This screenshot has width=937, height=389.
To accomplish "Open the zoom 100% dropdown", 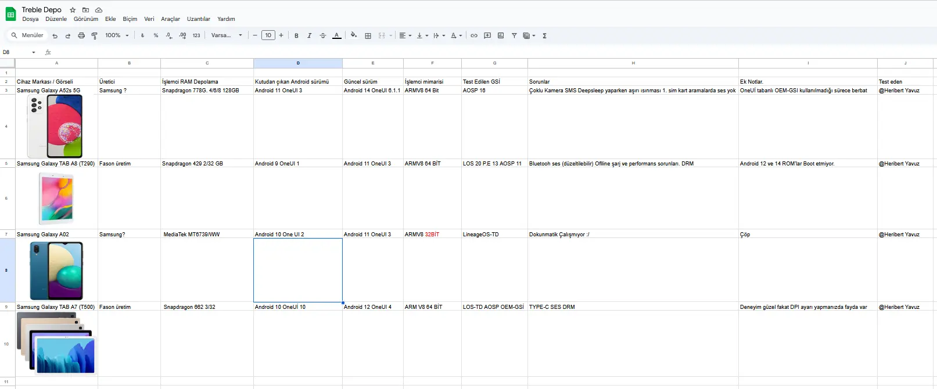I will click(117, 35).
